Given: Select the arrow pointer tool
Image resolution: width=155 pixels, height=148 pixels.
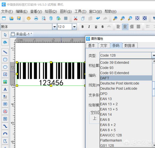Looking at the screenshot, I should point(5,35).
